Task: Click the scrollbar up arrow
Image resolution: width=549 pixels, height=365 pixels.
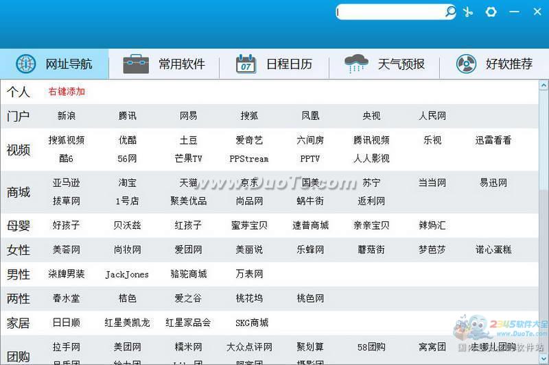Action: [x=544, y=85]
